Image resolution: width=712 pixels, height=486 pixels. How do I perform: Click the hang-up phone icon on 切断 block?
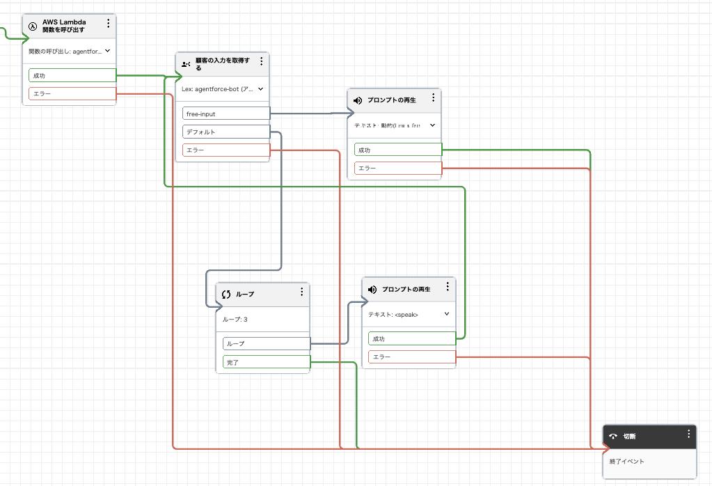pos(613,436)
